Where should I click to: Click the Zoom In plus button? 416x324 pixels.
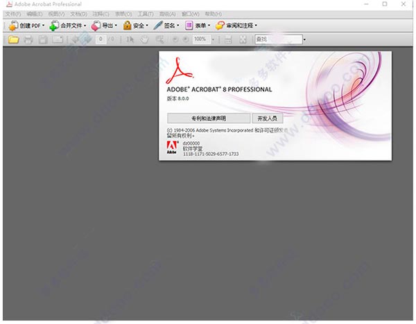pos(186,39)
